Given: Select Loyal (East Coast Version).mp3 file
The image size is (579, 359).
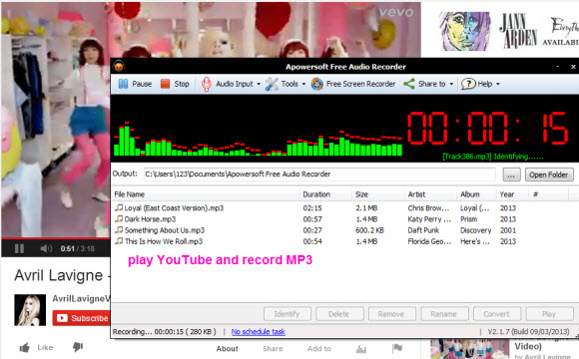Looking at the screenshot, I should (174, 208).
